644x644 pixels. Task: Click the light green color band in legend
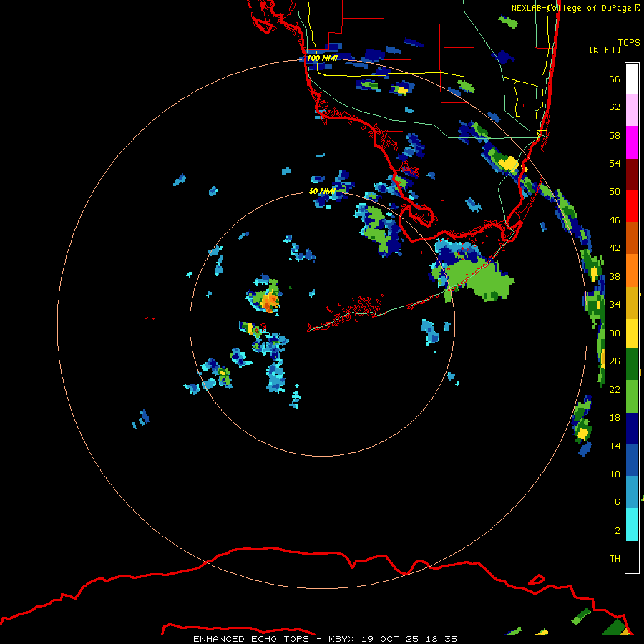click(632, 396)
